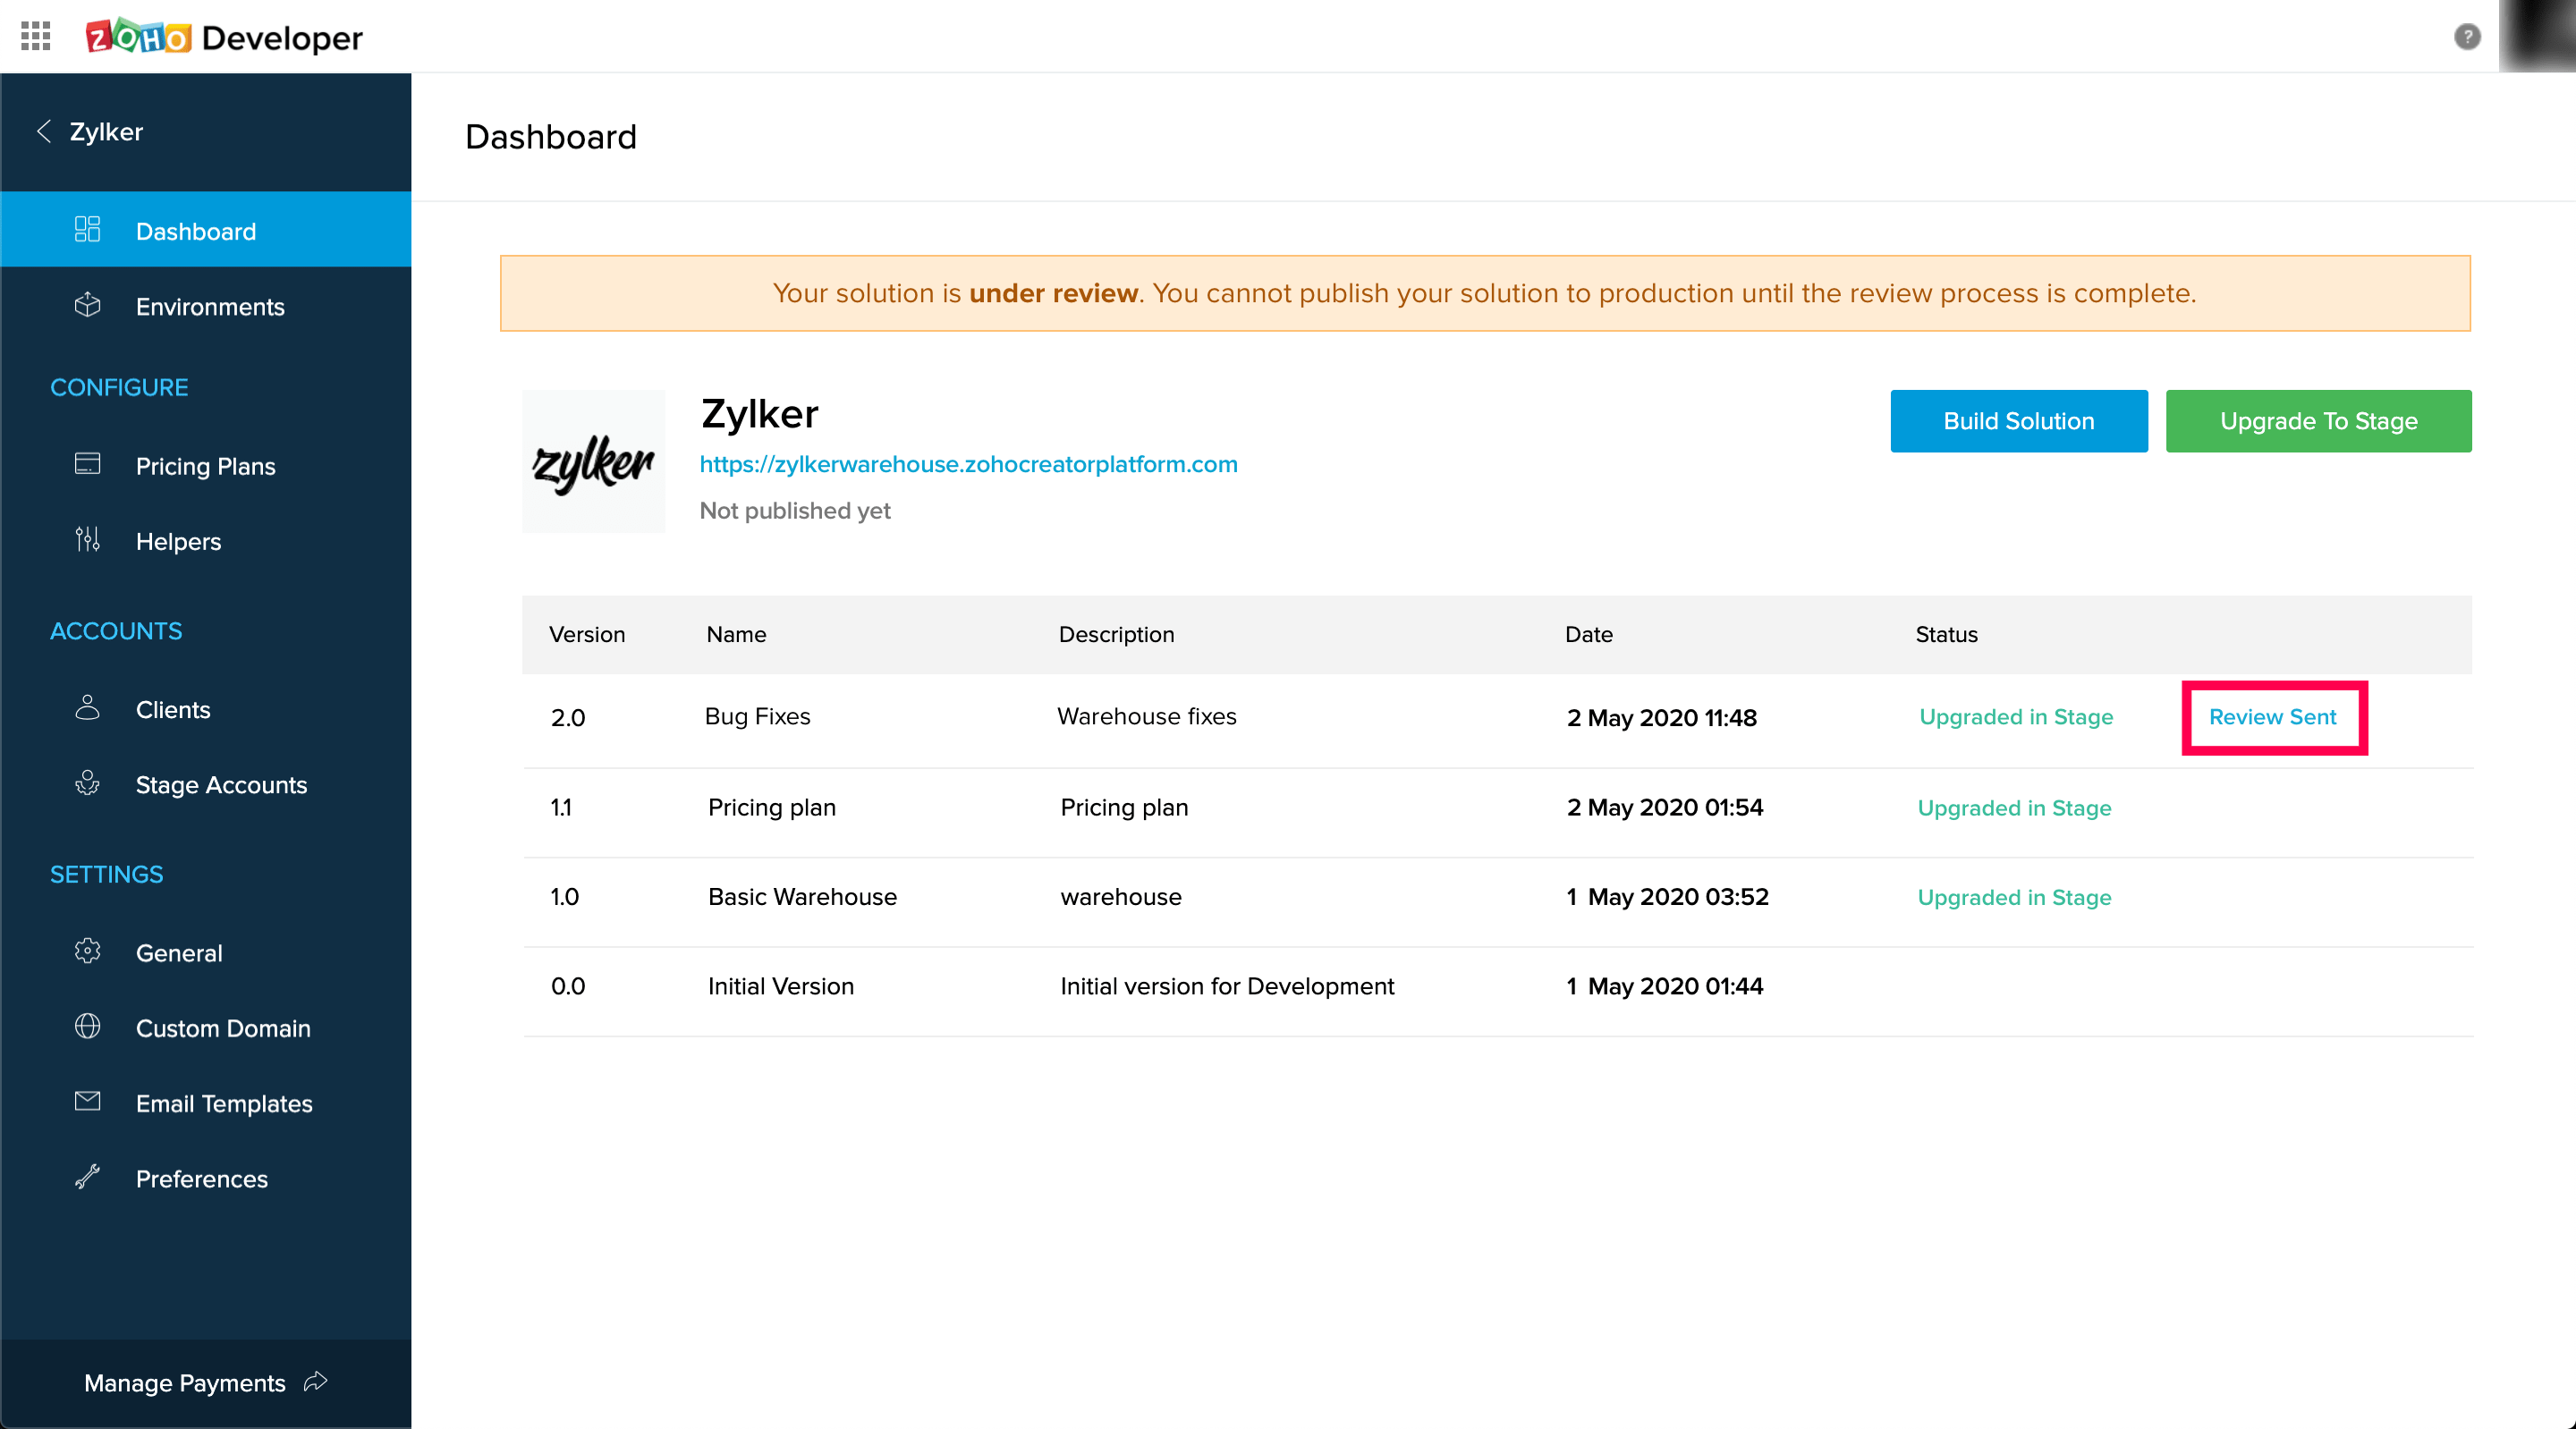Click the Dashboard grid icon in sidebar

coord(88,230)
